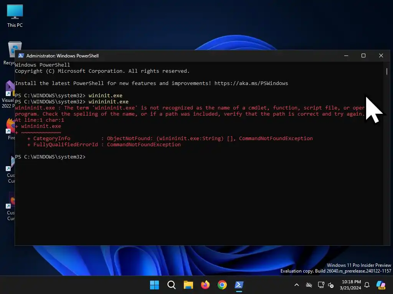Open the Windows Start menu
Image resolution: width=393 pixels, height=294 pixels.
click(154, 285)
